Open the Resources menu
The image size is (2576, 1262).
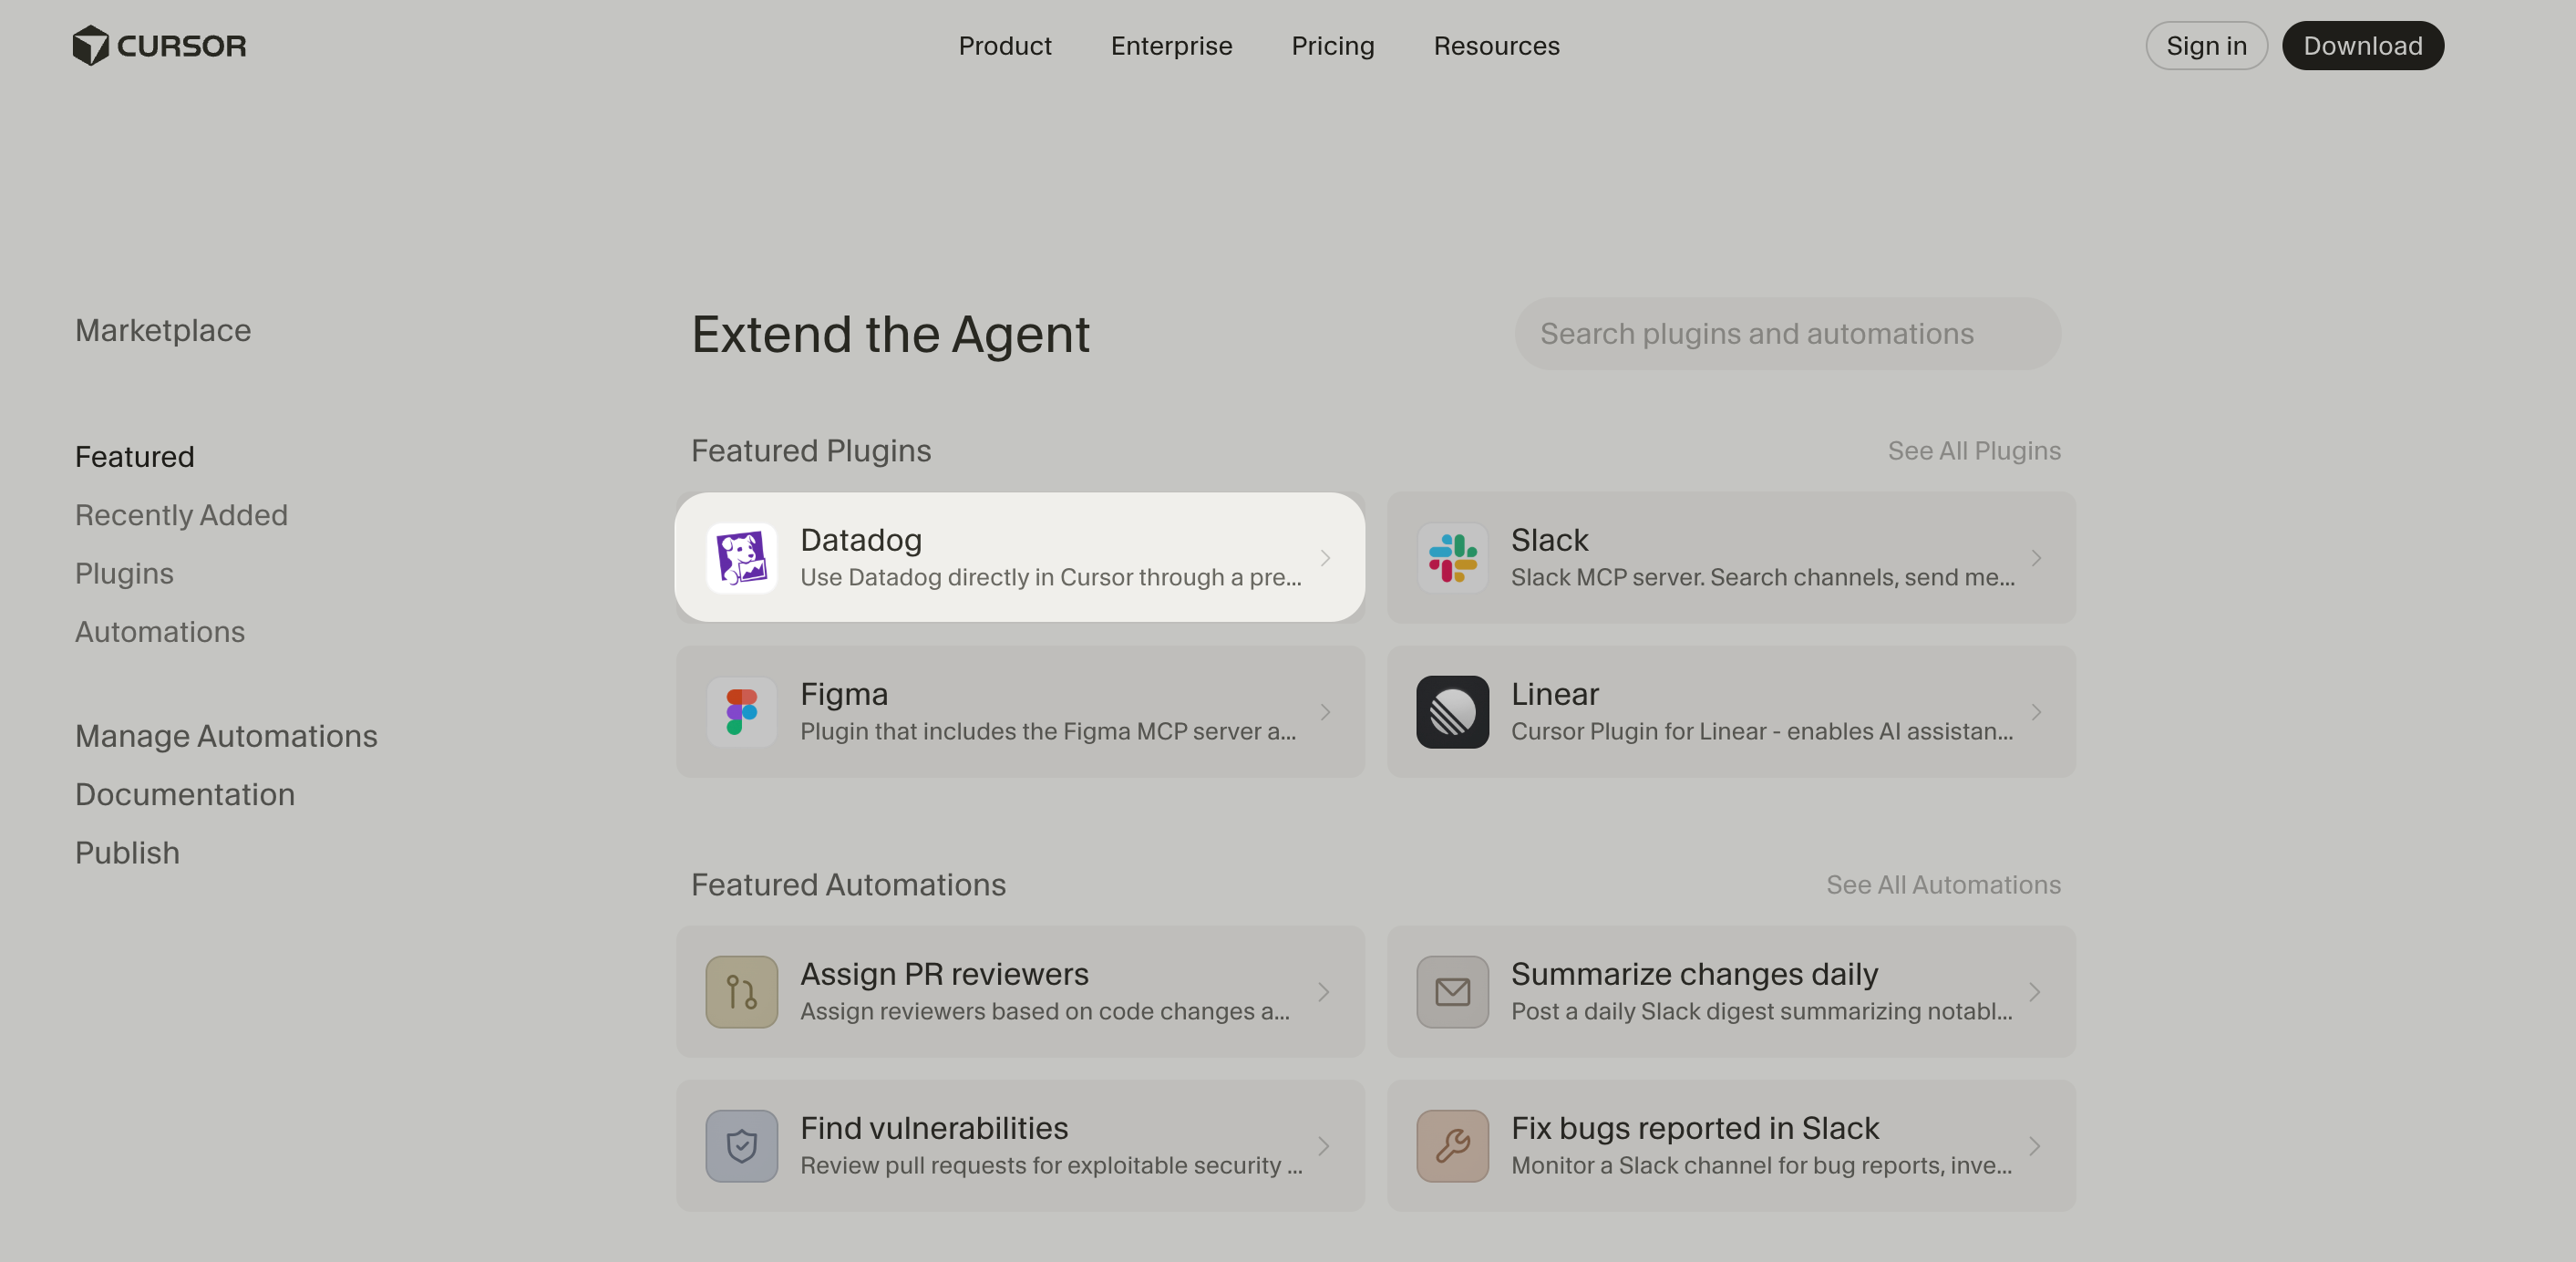pyautogui.click(x=1496, y=46)
